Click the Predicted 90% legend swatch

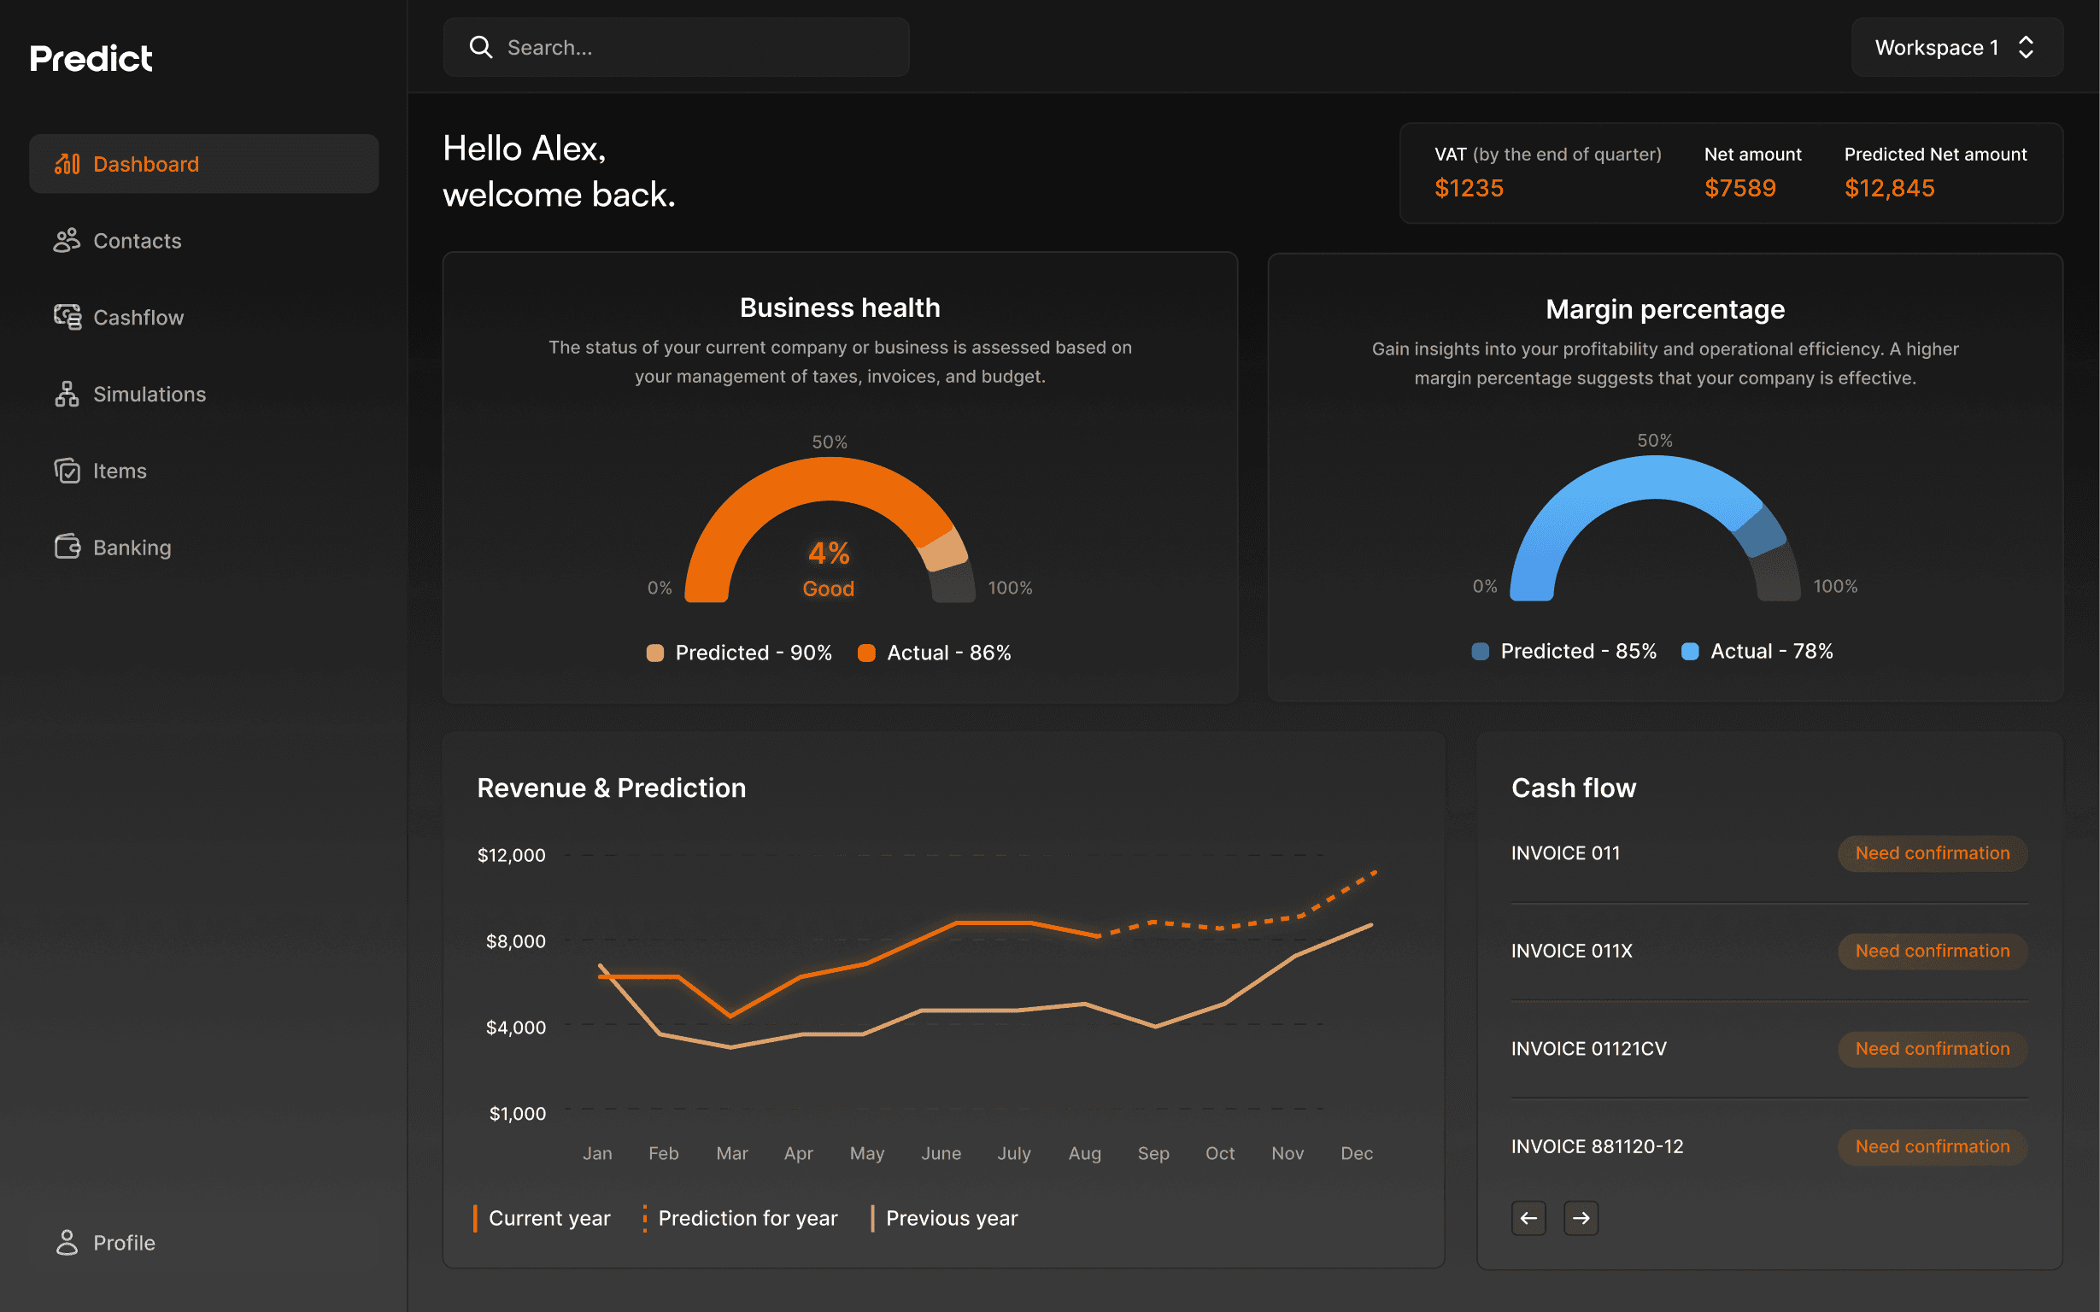(x=655, y=653)
